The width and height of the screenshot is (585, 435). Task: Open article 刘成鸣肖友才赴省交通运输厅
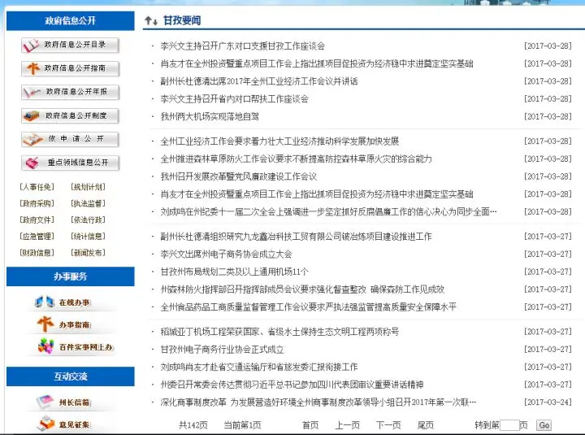(259, 367)
